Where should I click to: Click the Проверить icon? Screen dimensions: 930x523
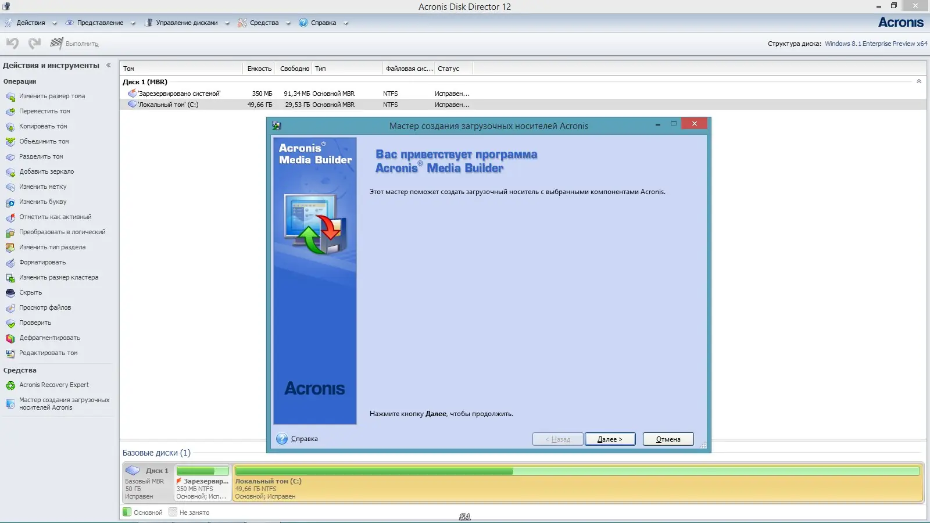pyautogui.click(x=10, y=323)
